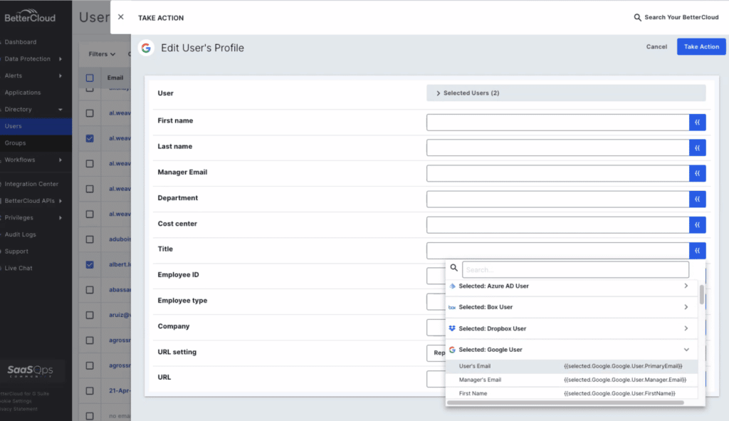This screenshot has width=729, height=421.
Task: Expand the BetterCloud APIs menu
Action: [x=60, y=201]
